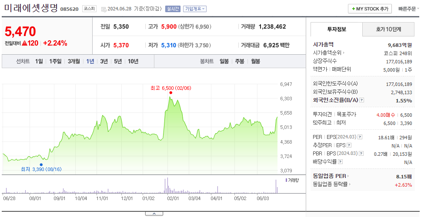421x217 pixels.
Task: Click the 거래량 value 1,238,462
Action: pyautogui.click(x=272, y=26)
